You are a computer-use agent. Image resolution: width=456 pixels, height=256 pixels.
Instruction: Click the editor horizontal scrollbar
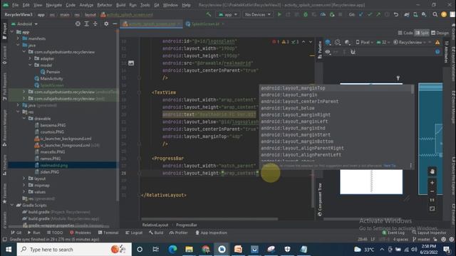point(209,219)
